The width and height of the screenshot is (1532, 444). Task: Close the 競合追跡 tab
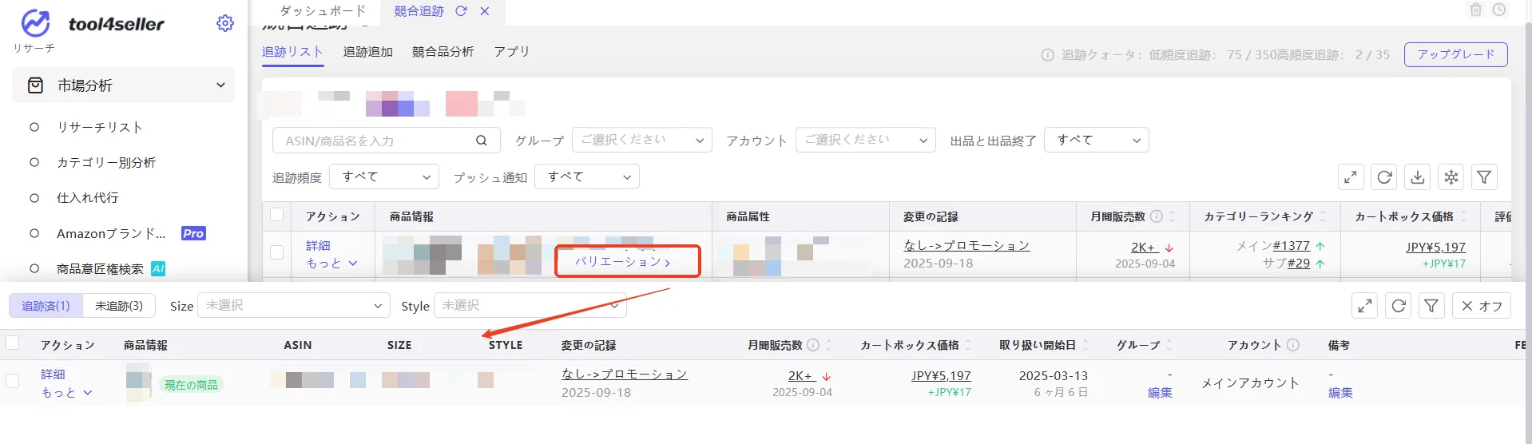(x=485, y=11)
